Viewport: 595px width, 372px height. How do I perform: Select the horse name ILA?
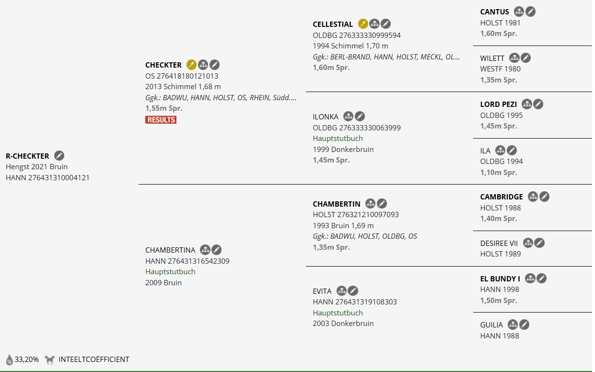tap(485, 151)
